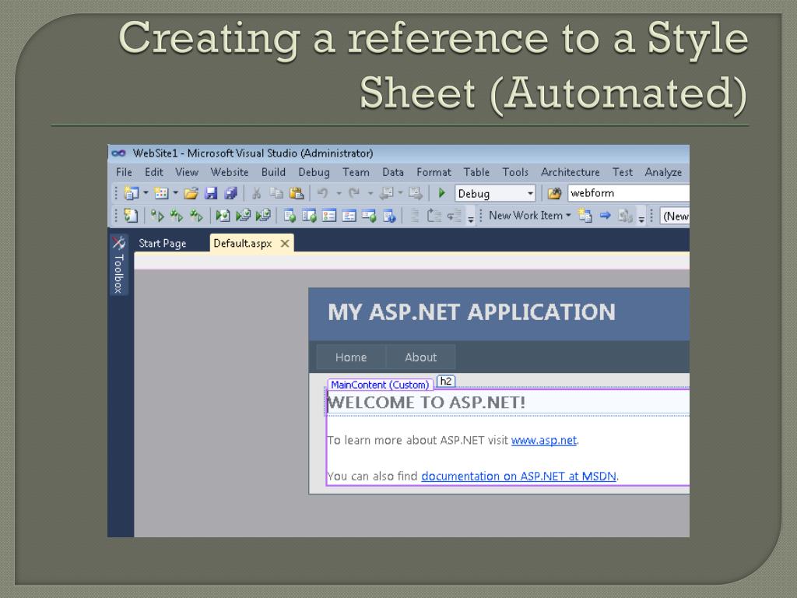The width and height of the screenshot is (797, 598).
Task: Close the Default.aspx tab
Action: tap(285, 244)
